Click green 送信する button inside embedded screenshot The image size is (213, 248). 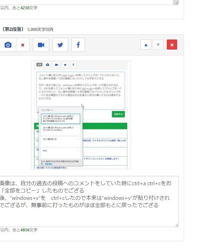point(118,114)
